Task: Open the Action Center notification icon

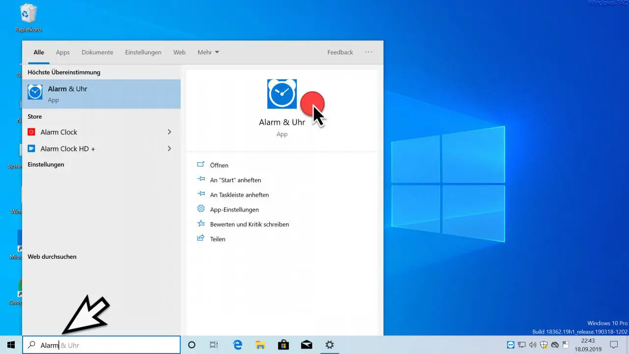Action: pyautogui.click(x=614, y=345)
